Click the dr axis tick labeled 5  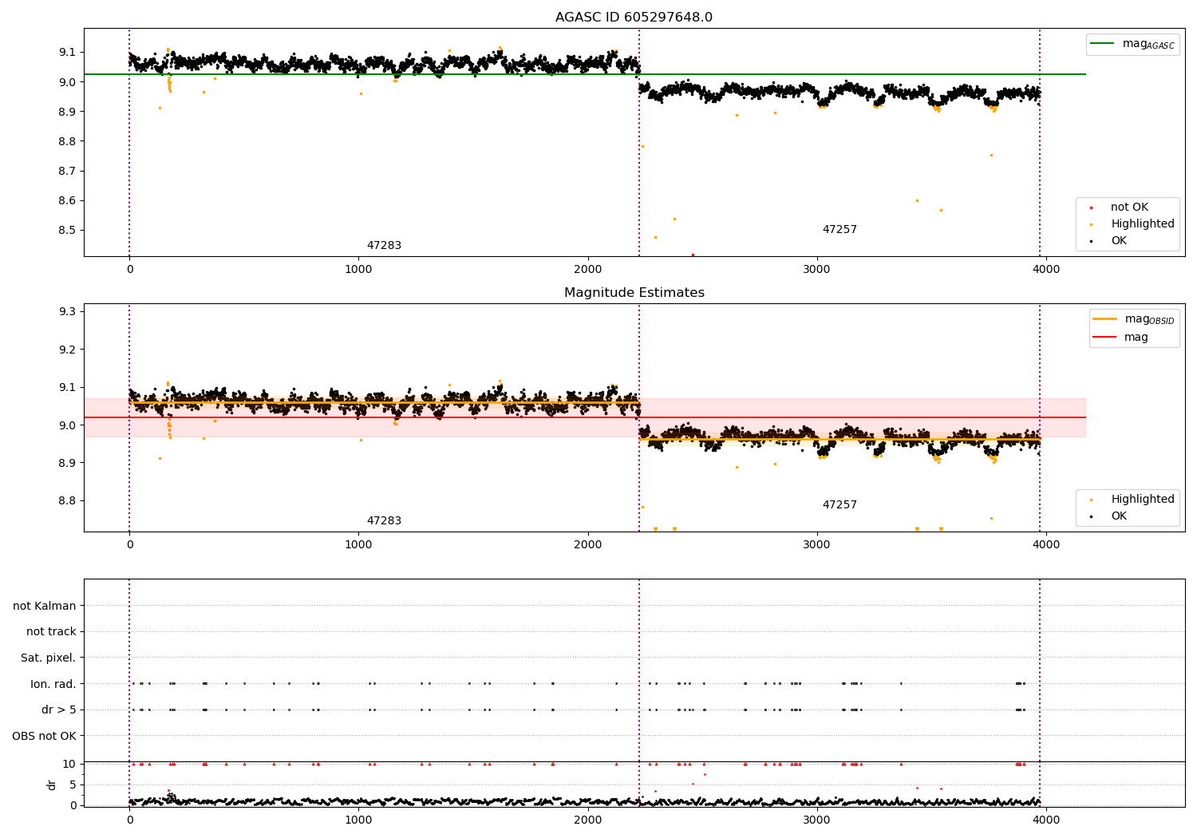73,785
